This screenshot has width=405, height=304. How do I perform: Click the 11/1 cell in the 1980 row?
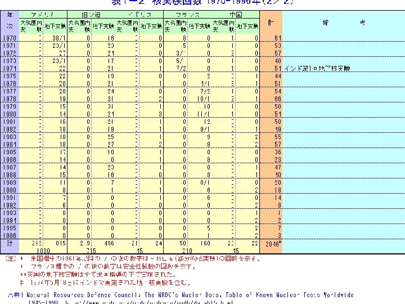pyautogui.click(x=203, y=114)
